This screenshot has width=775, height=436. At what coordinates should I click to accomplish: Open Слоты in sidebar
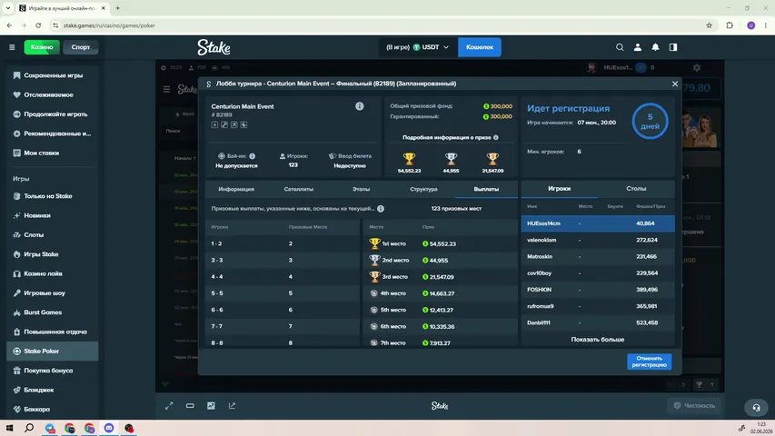tap(53, 235)
